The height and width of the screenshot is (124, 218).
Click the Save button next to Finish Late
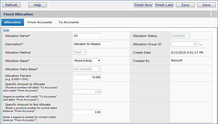tap(185, 5)
